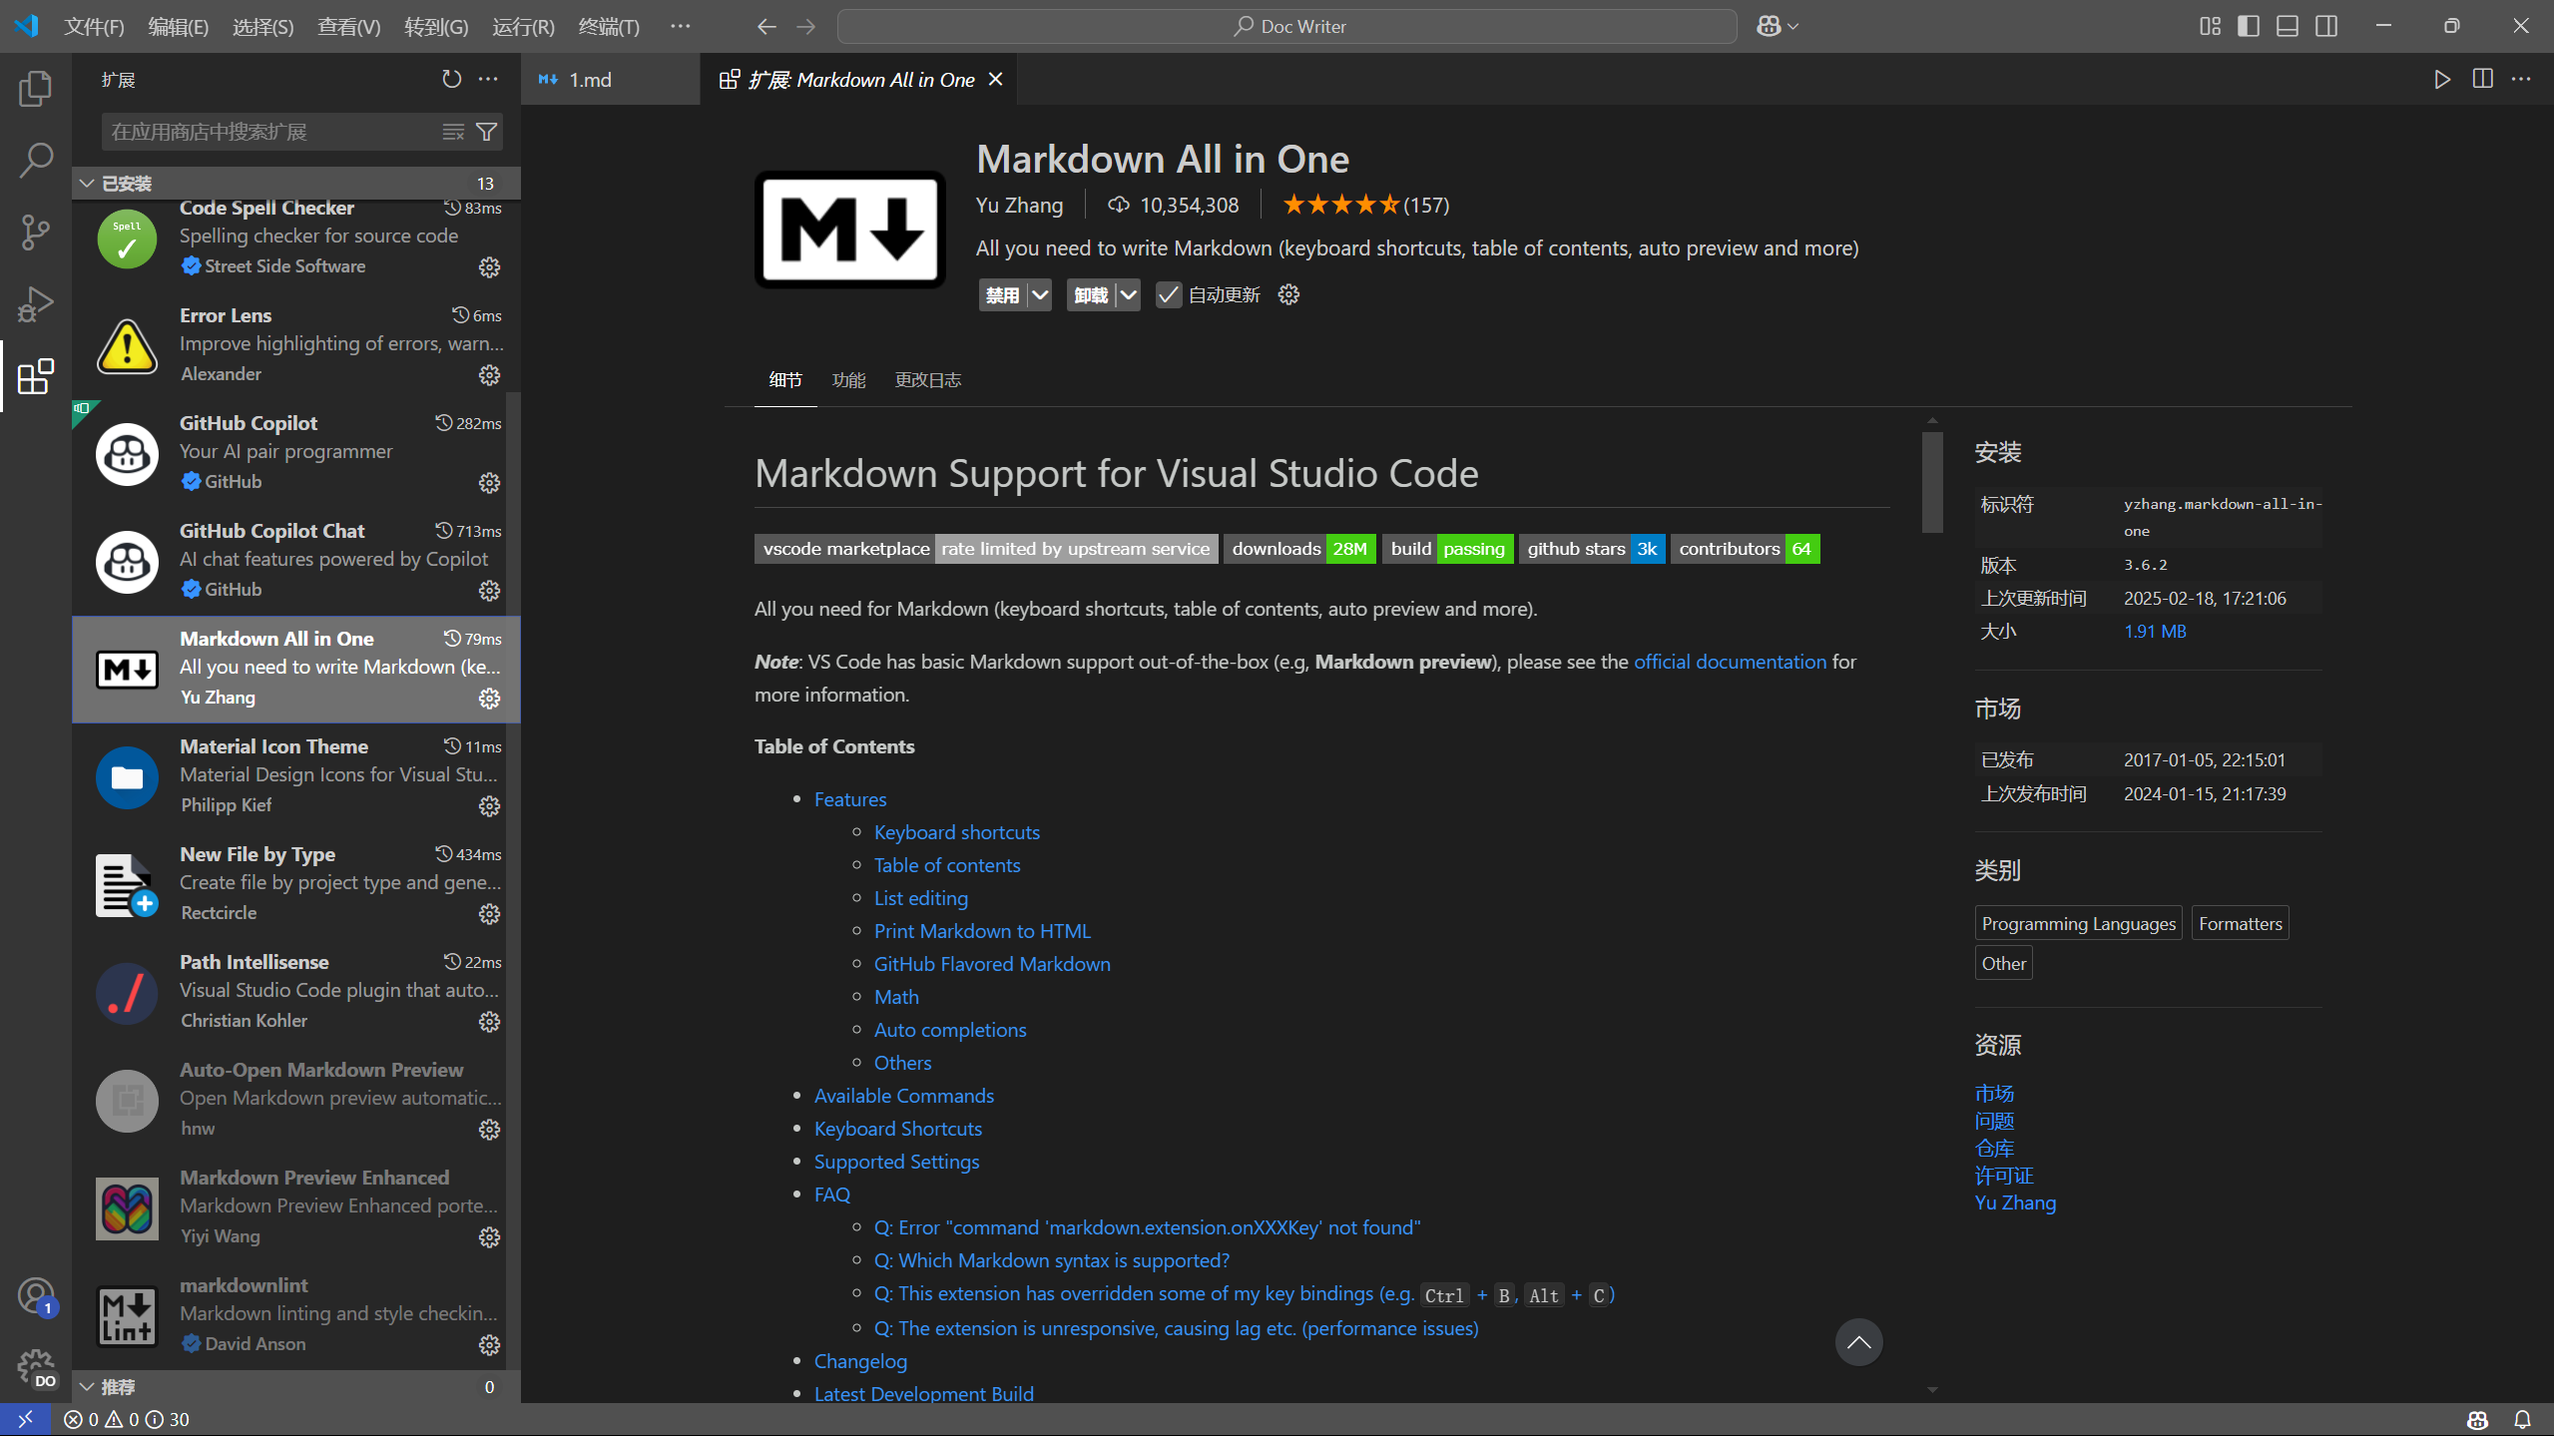
Task: Toggle the bottom panel visibility
Action: [x=2287, y=26]
